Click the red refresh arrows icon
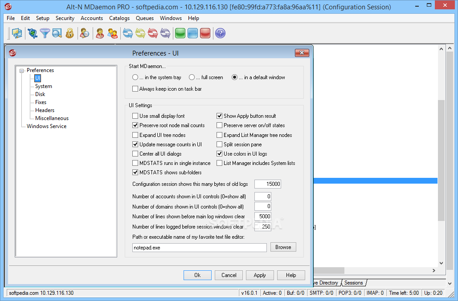Image resolution: width=458 pixels, height=301 pixels. 153,33
